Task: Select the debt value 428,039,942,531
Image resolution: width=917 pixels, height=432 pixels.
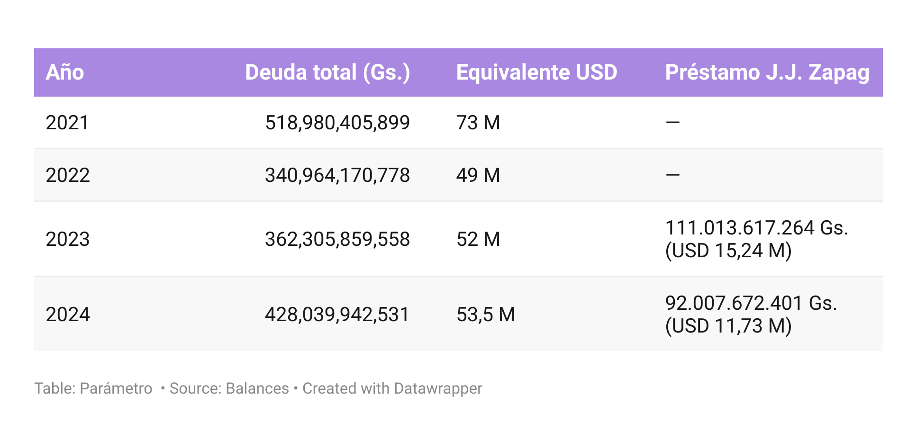Action: click(x=337, y=315)
